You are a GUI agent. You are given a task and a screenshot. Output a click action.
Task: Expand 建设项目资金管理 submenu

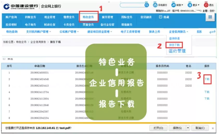coord(111,32)
